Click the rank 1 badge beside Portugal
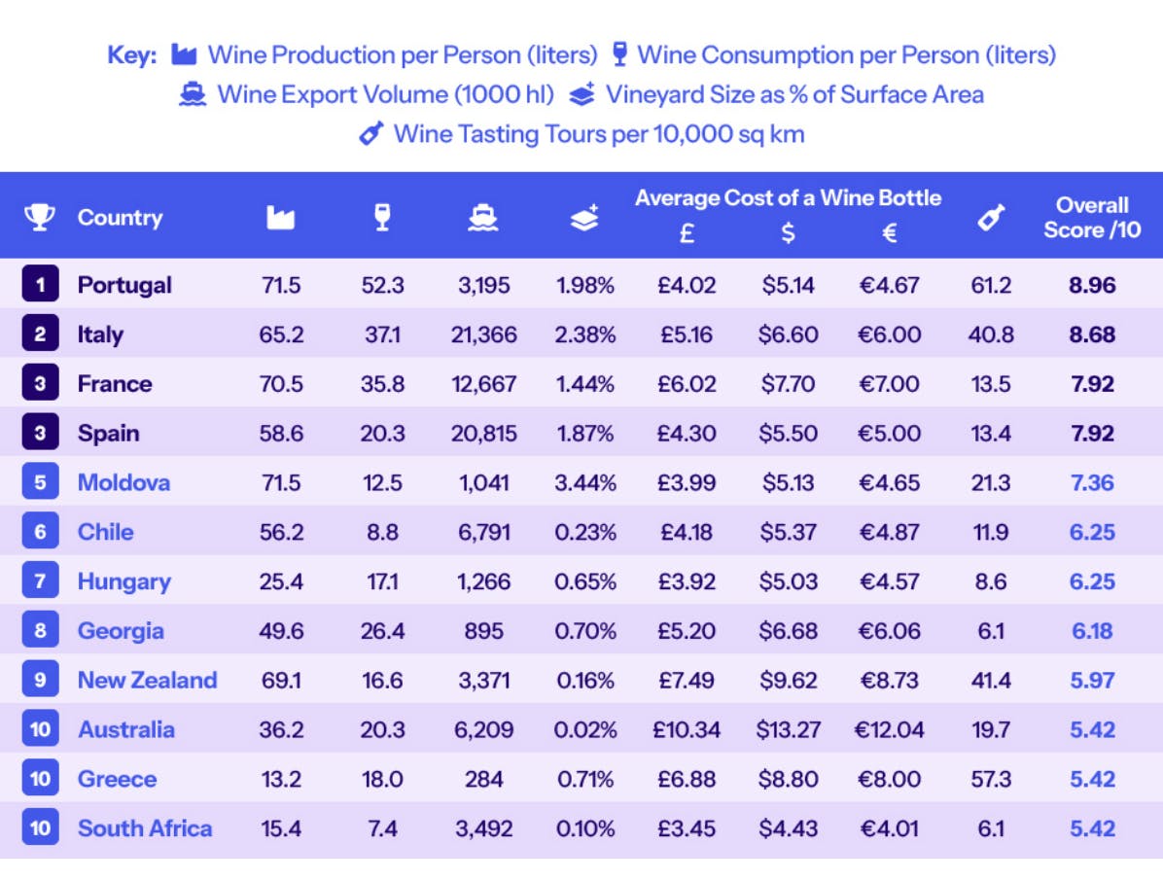The image size is (1163, 880). coord(40,285)
